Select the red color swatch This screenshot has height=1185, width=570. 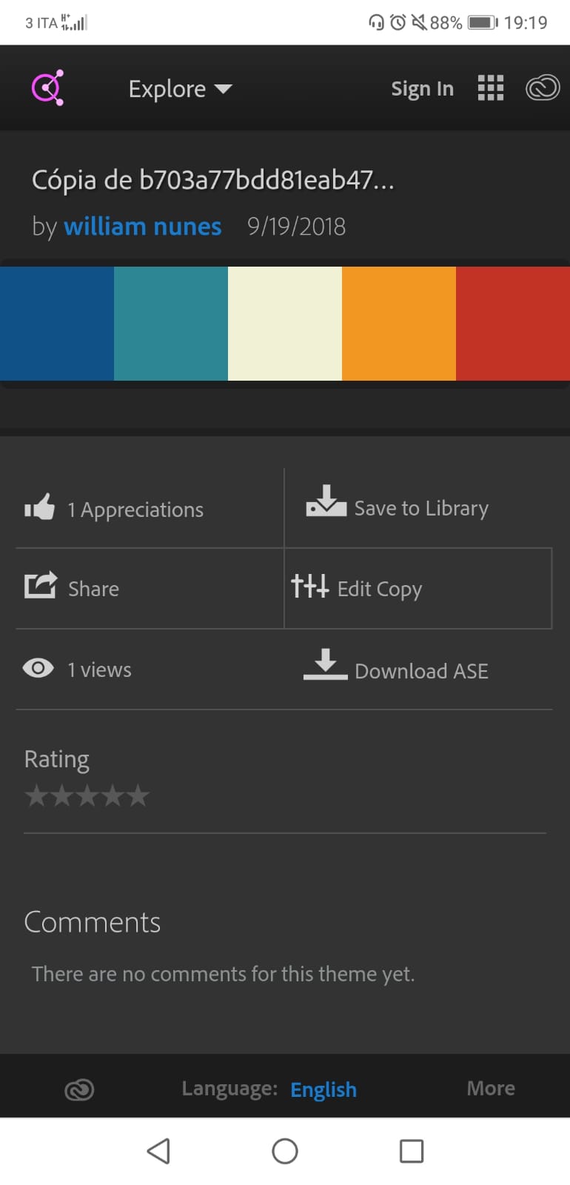(x=513, y=324)
